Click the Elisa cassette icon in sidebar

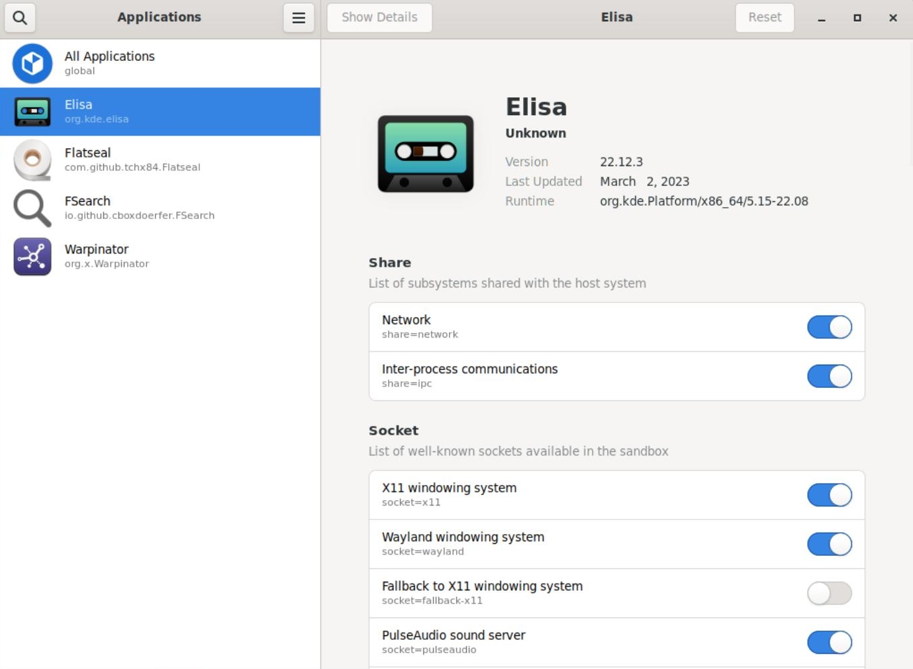[x=32, y=112]
